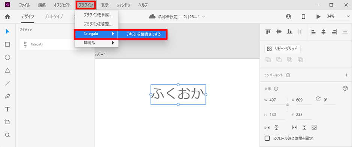The height and width of the screenshot is (147, 352).
Task: Expand Tategaki submenu arrow
Action: 113,34
